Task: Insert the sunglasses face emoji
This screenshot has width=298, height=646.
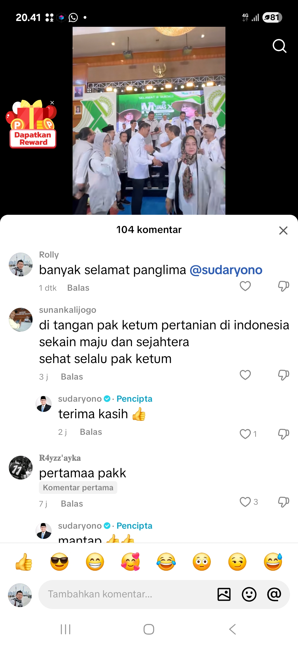Action: point(59,562)
